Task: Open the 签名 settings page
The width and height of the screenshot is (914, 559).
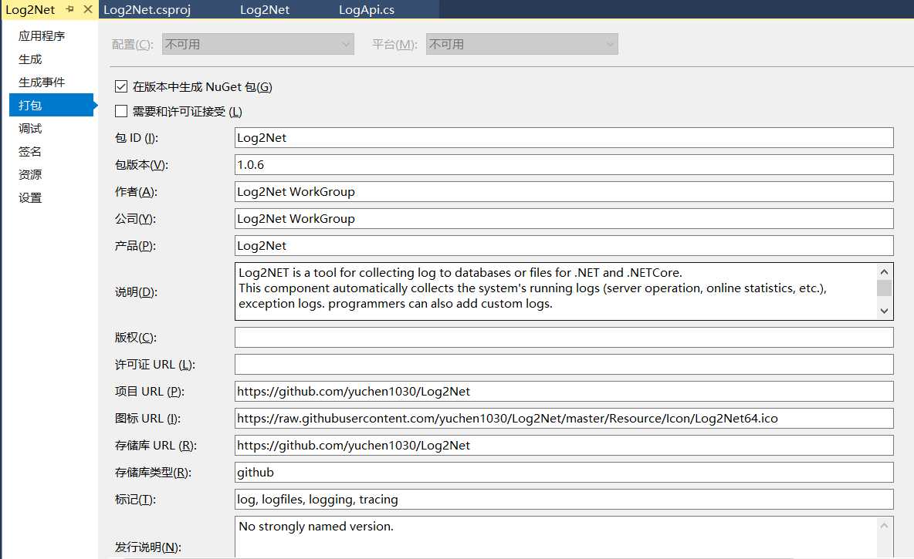Action: [30, 151]
